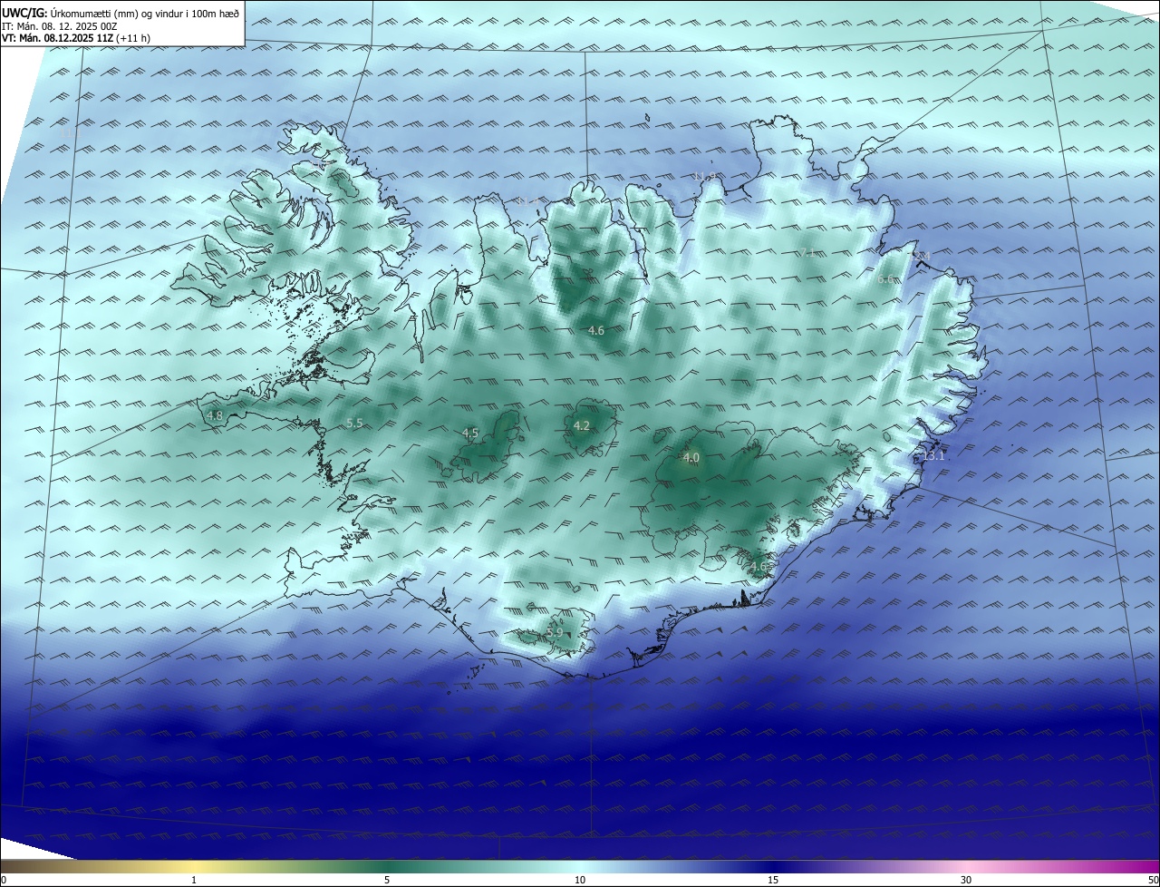Viewport: 1160px width, 887px height.
Task: Click the 13.1 value on the map
Action: pyautogui.click(x=933, y=456)
